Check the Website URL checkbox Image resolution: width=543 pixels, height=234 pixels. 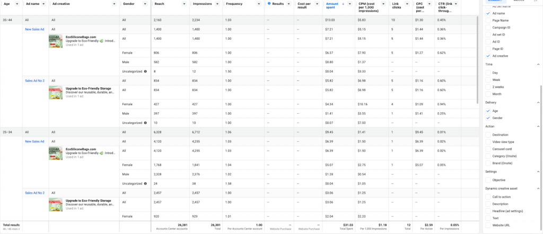click(488, 225)
